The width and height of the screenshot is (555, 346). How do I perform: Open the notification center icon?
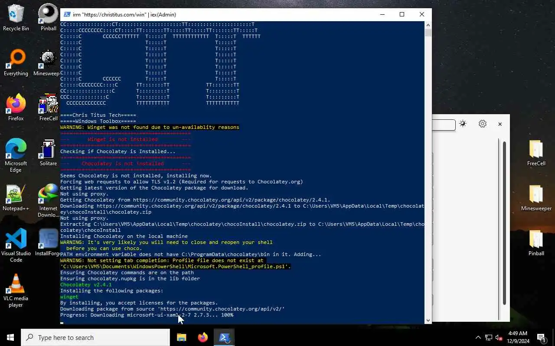tap(541, 337)
